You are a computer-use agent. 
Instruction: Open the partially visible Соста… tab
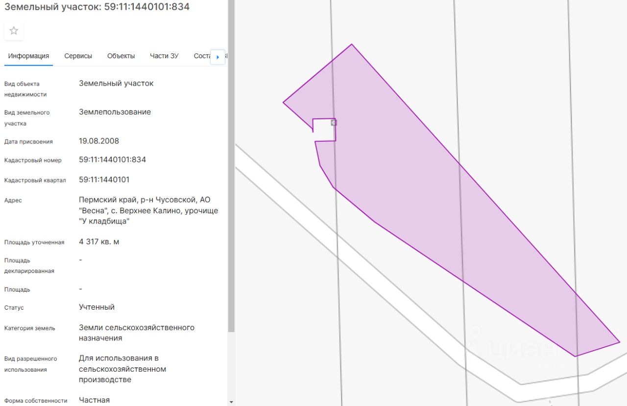pos(202,56)
